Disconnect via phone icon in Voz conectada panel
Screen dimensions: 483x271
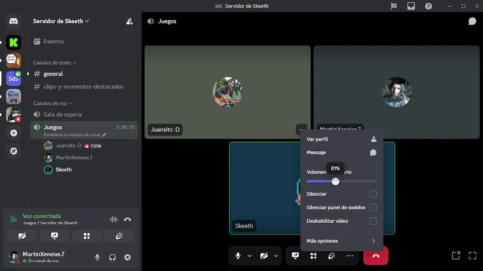(x=128, y=219)
